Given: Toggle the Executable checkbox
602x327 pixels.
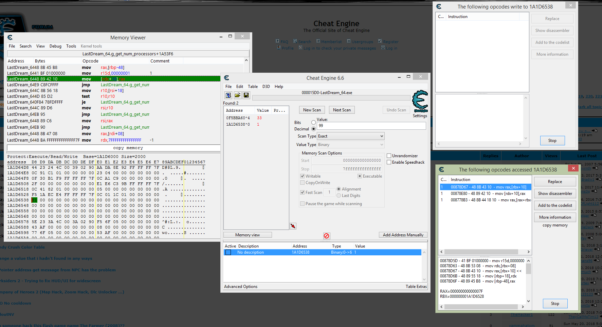Looking at the screenshot, I should coord(360,176).
